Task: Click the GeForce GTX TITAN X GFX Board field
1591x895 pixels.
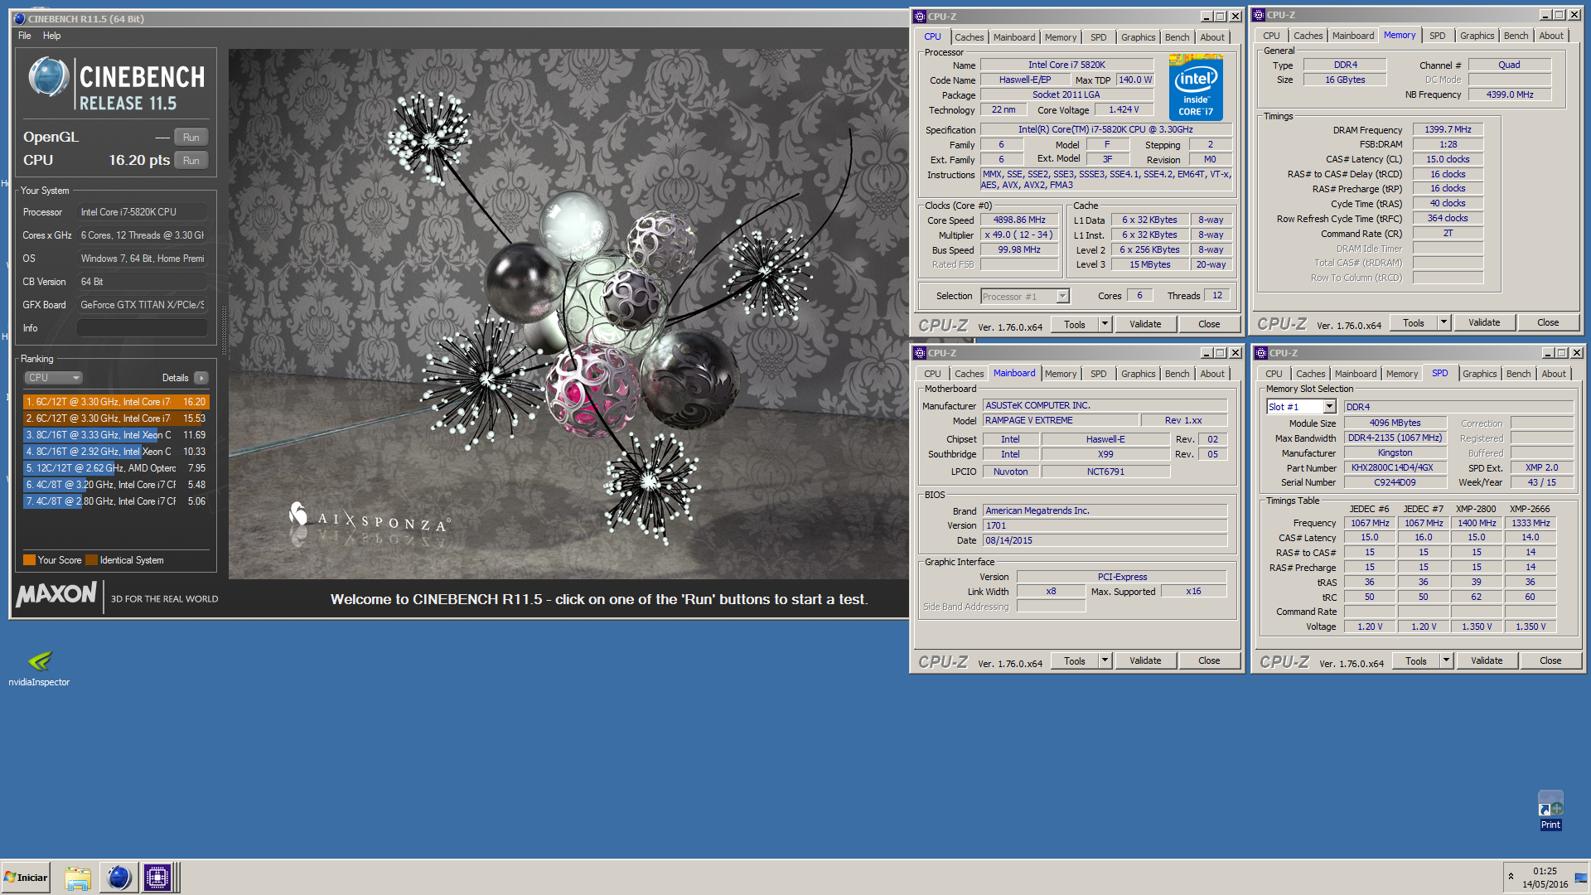Action: [142, 305]
